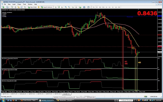Open the View menu
Viewport: 163px width, 102px height.
pos(9,4)
